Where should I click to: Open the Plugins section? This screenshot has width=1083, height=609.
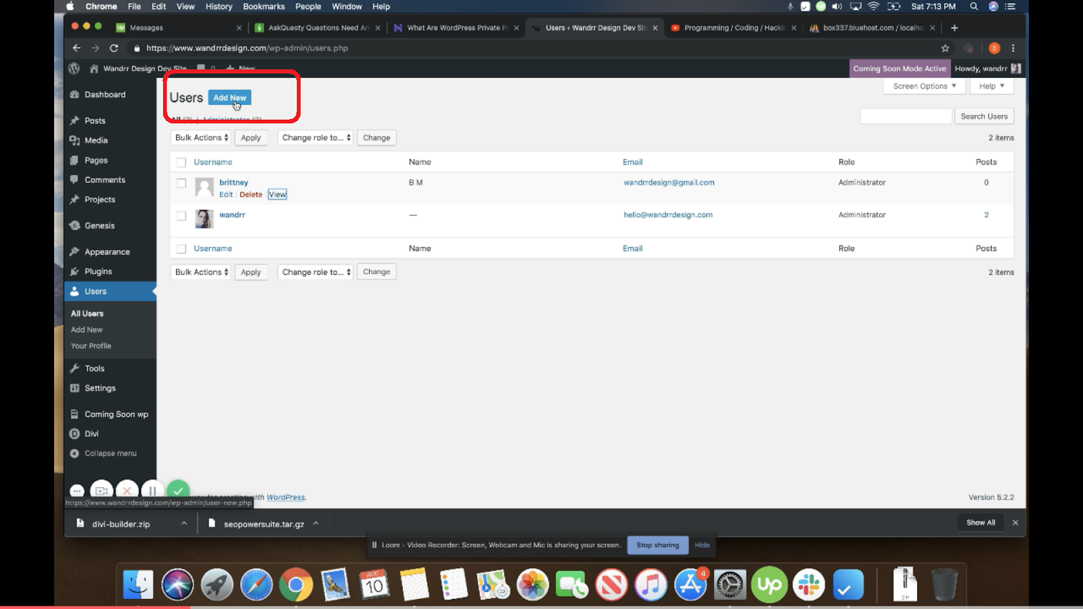[97, 271]
